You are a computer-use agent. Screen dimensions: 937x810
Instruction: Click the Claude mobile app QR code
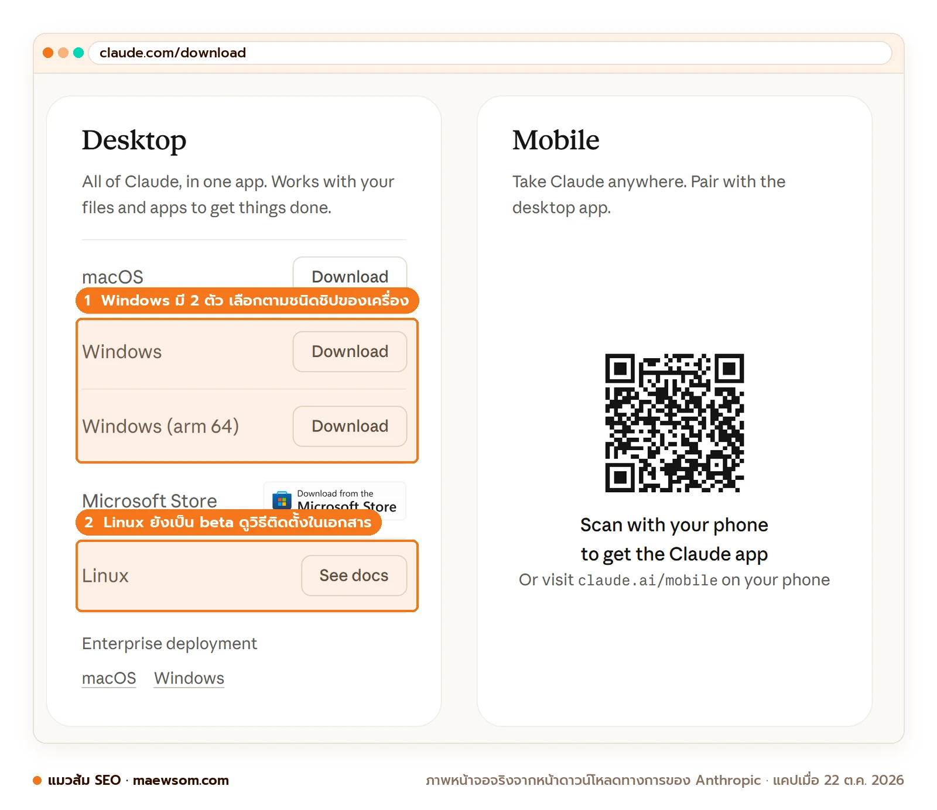click(x=675, y=423)
